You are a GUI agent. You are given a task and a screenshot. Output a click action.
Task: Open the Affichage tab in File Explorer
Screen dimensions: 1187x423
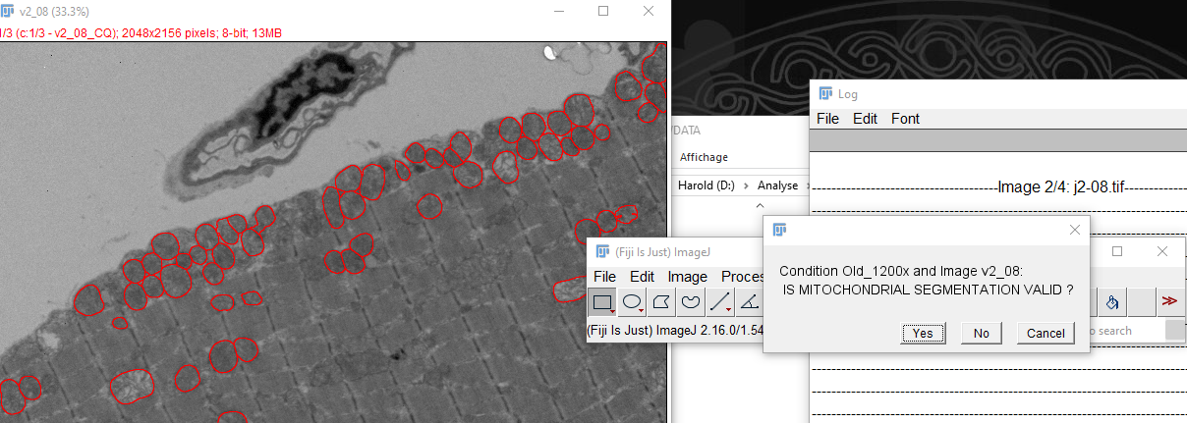tap(704, 157)
